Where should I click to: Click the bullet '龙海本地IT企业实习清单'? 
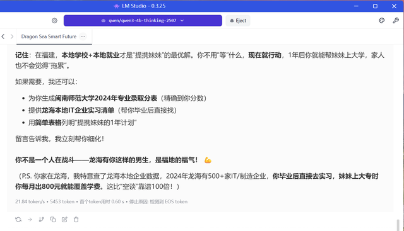pyautogui.click(x=78, y=111)
